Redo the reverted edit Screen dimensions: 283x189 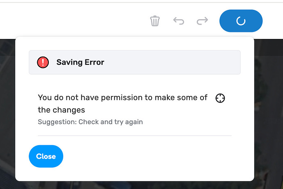point(202,21)
